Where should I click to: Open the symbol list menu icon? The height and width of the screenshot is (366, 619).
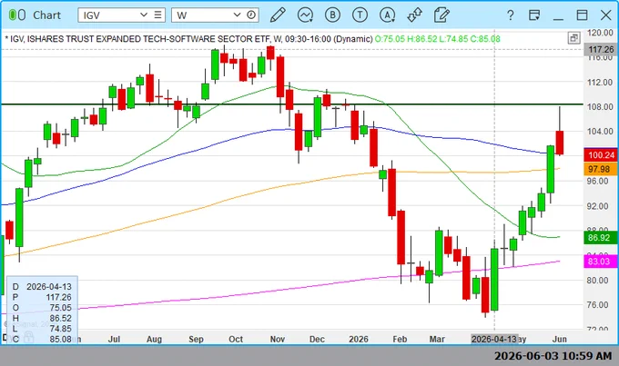pyautogui.click(x=157, y=15)
